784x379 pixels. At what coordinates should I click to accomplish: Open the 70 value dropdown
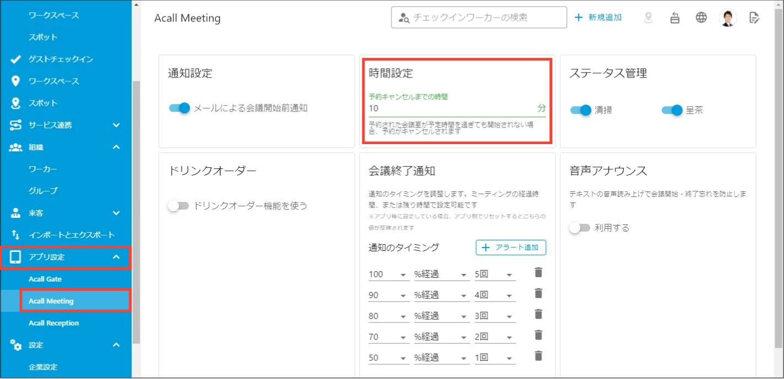389,337
